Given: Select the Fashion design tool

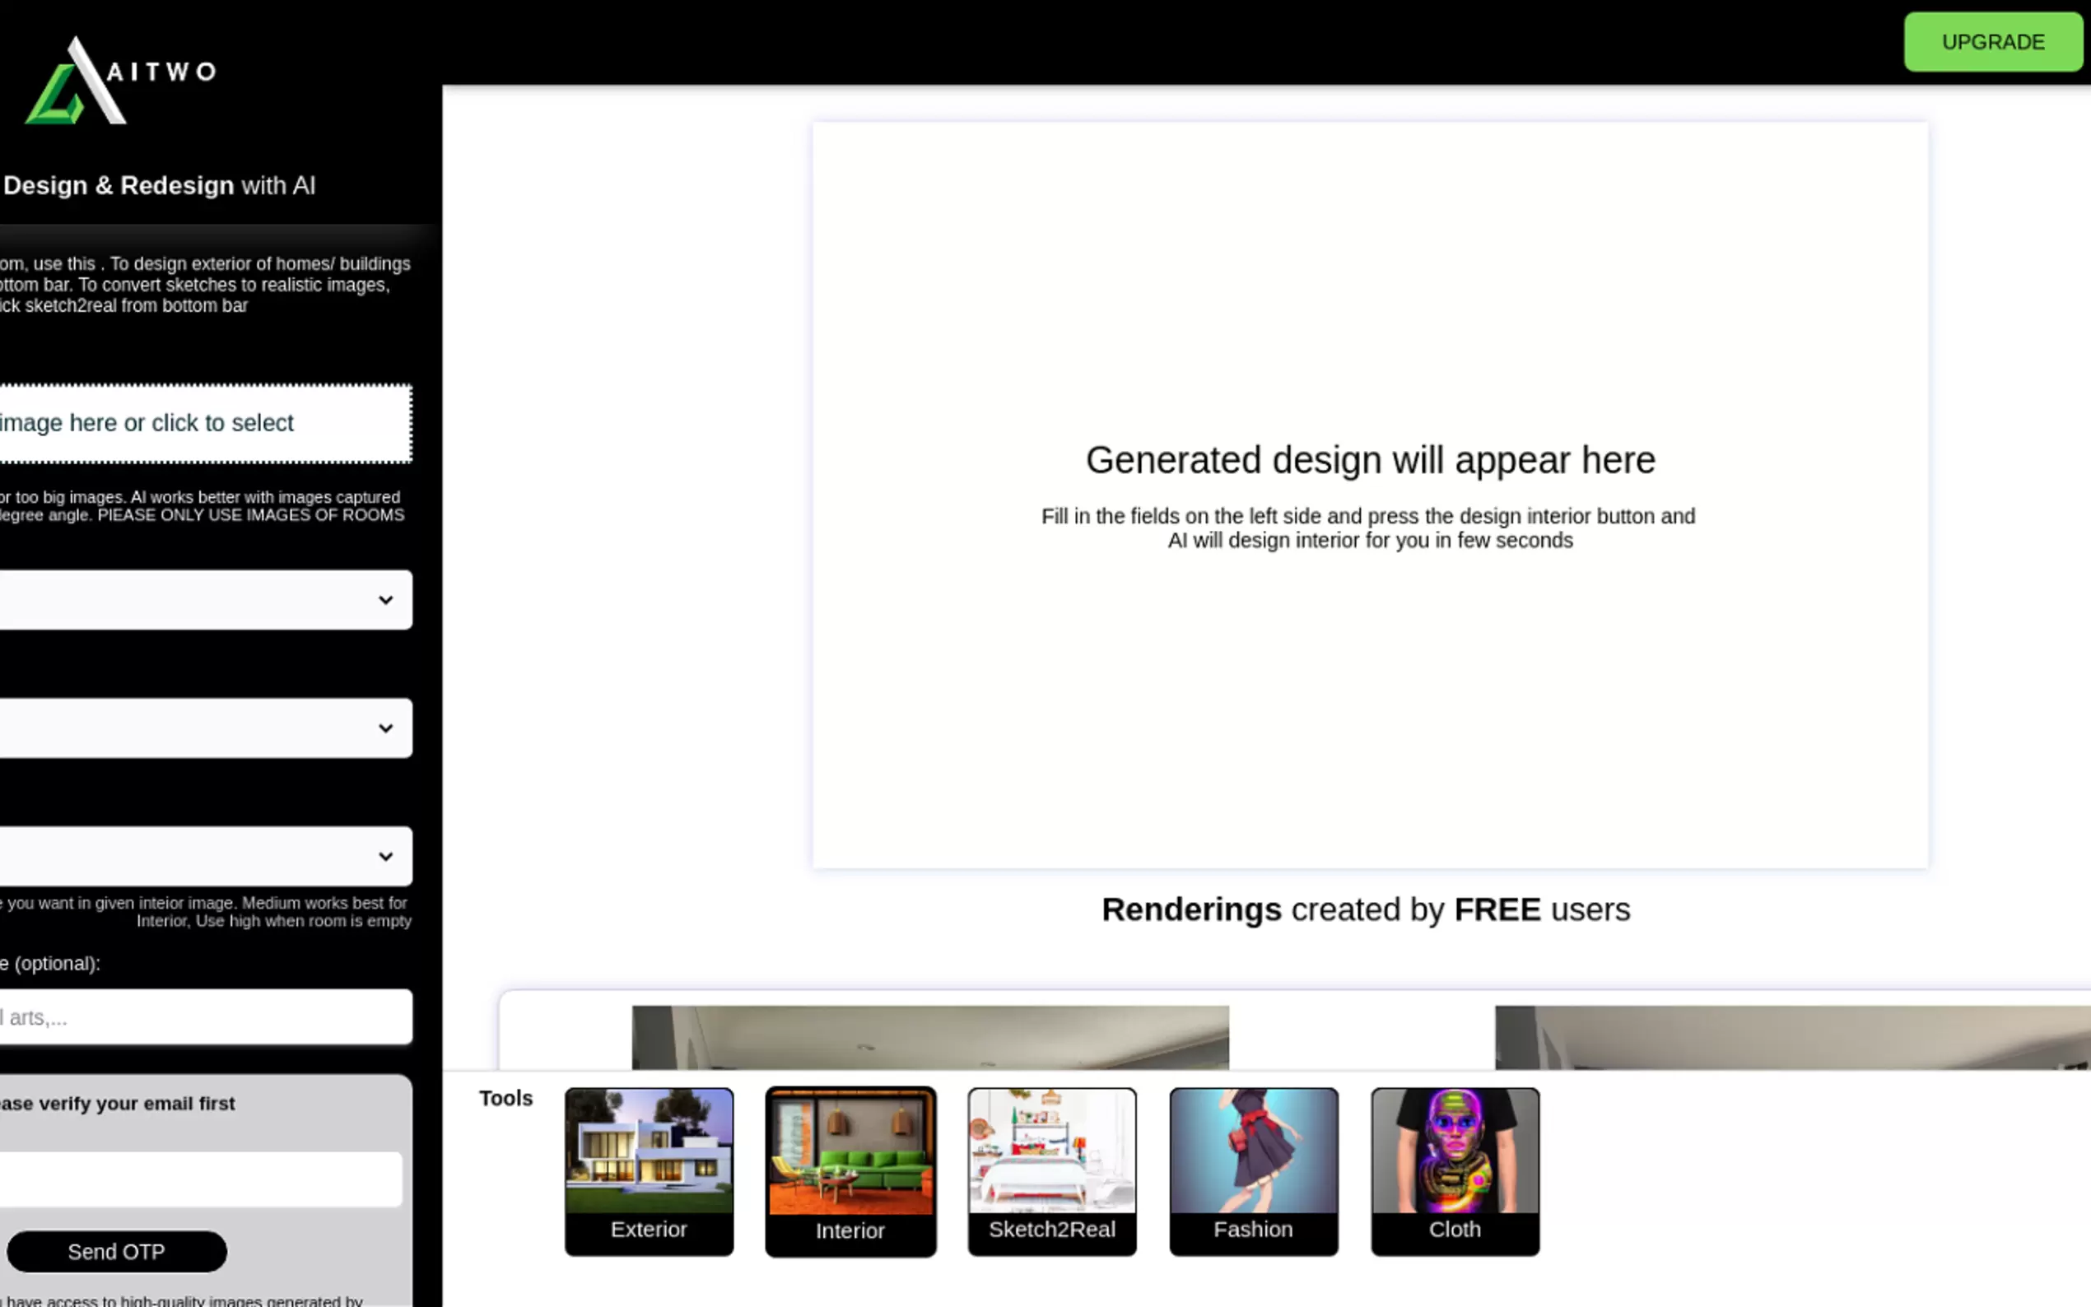Looking at the screenshot, I should (1252, 1171).
